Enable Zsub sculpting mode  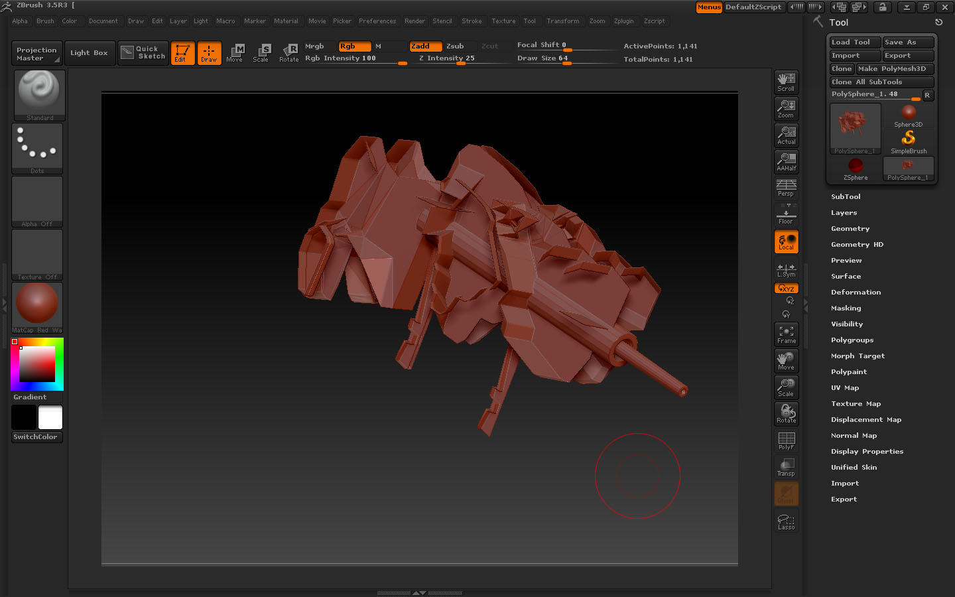click(455, 46)
